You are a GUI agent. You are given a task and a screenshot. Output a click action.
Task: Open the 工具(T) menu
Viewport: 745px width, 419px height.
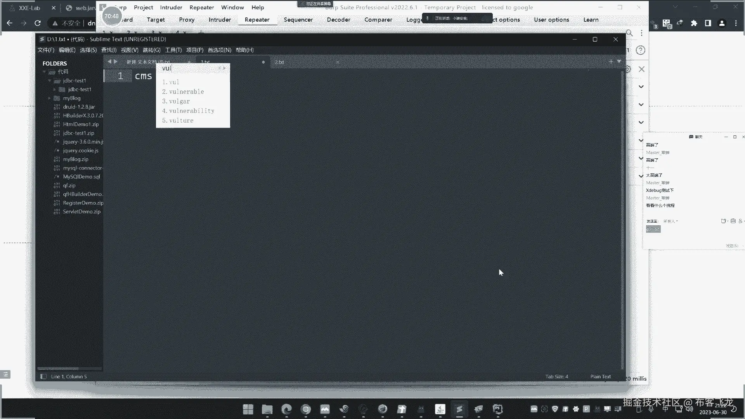(x=173, y=50)
